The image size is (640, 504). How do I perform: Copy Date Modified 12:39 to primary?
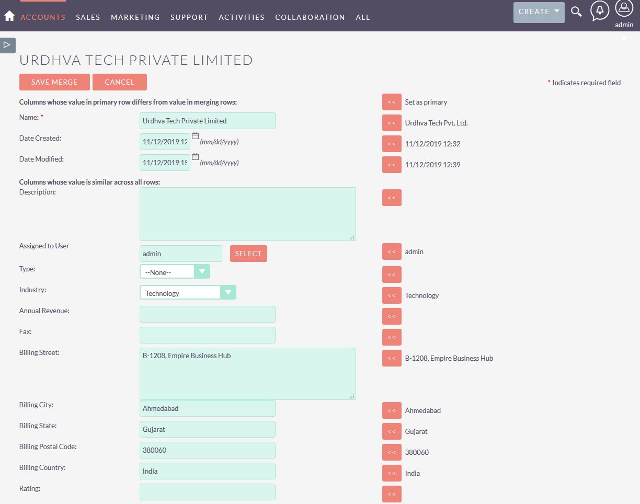click(392, 165)
